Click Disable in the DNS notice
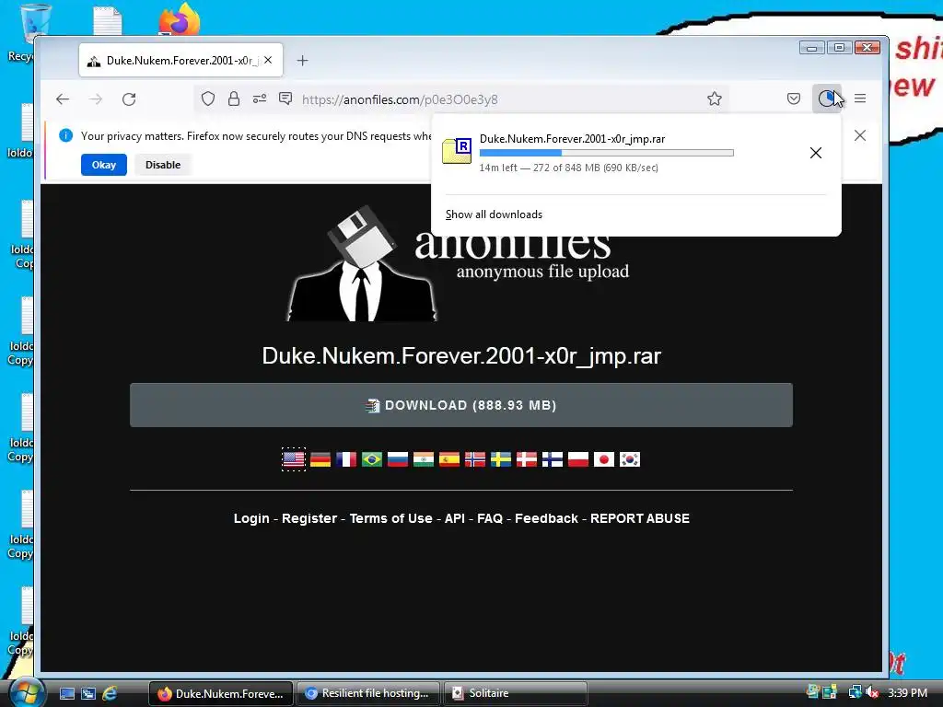The height and width of the screenshot is (707, 943). click(x=163, y=165)
